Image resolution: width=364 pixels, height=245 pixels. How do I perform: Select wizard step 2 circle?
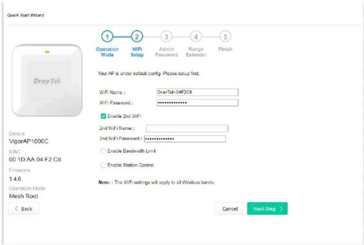(x=137, y=37)
